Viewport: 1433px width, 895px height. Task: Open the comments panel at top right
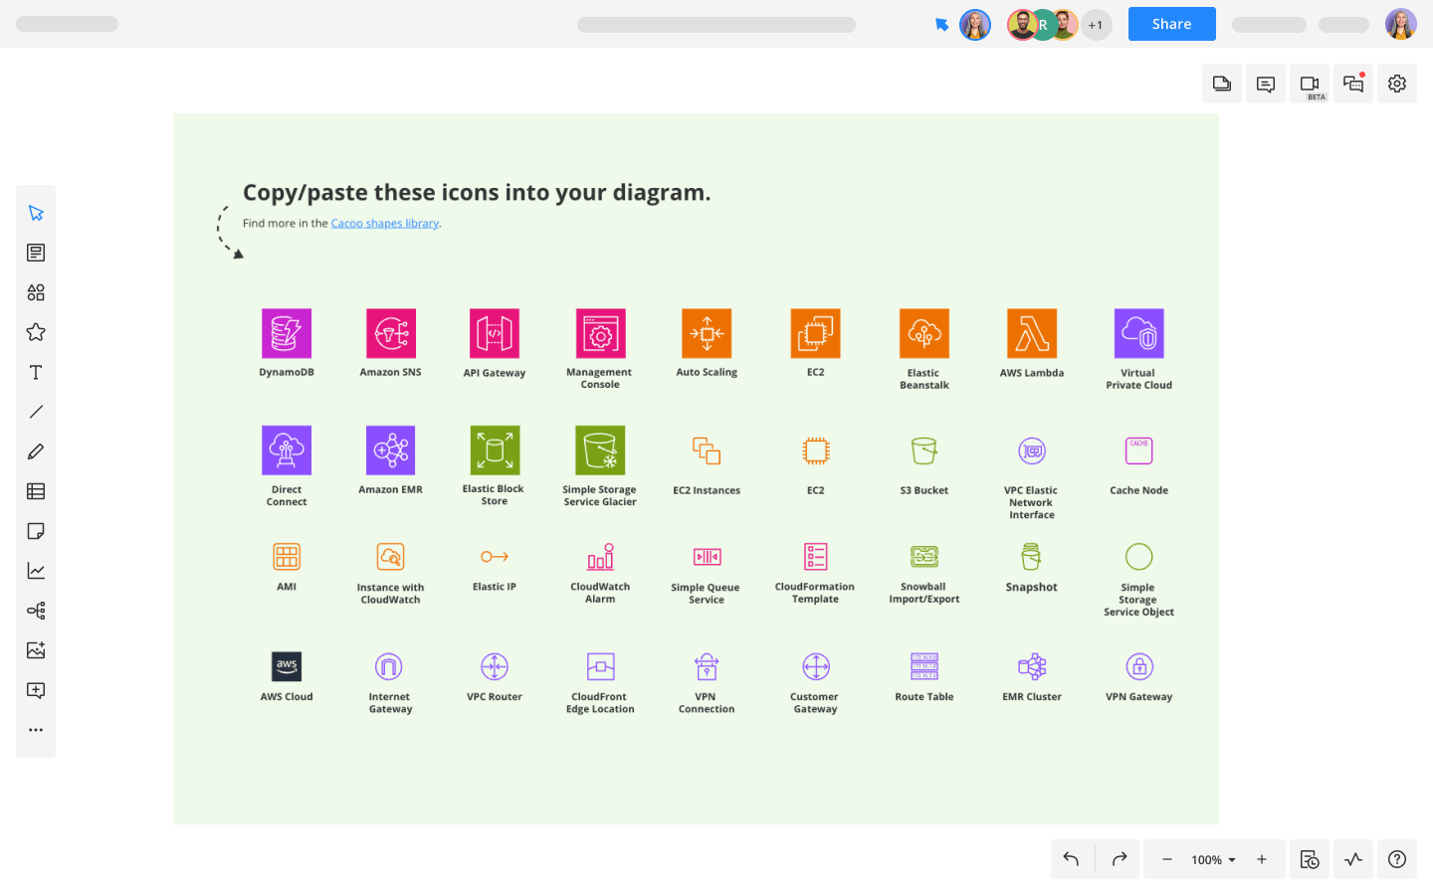click(x=1266, y=84)
